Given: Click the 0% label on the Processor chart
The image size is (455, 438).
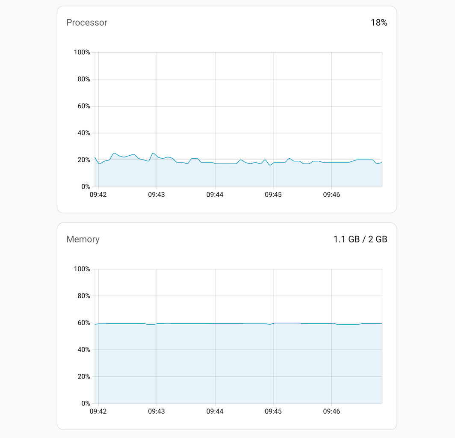Looking at the screenshot, I should 85,187.
